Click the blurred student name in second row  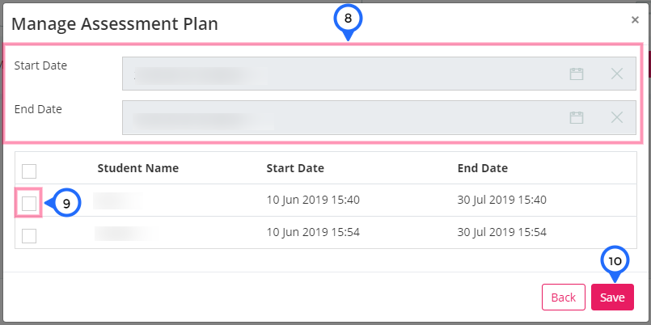coord(126,234)
